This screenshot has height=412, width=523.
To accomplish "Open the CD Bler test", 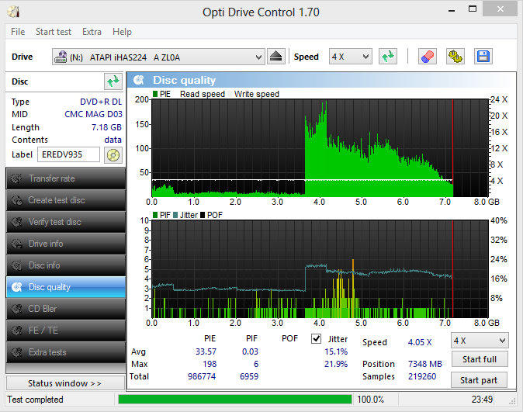I will pyautogui.click(x=66, y=309).
